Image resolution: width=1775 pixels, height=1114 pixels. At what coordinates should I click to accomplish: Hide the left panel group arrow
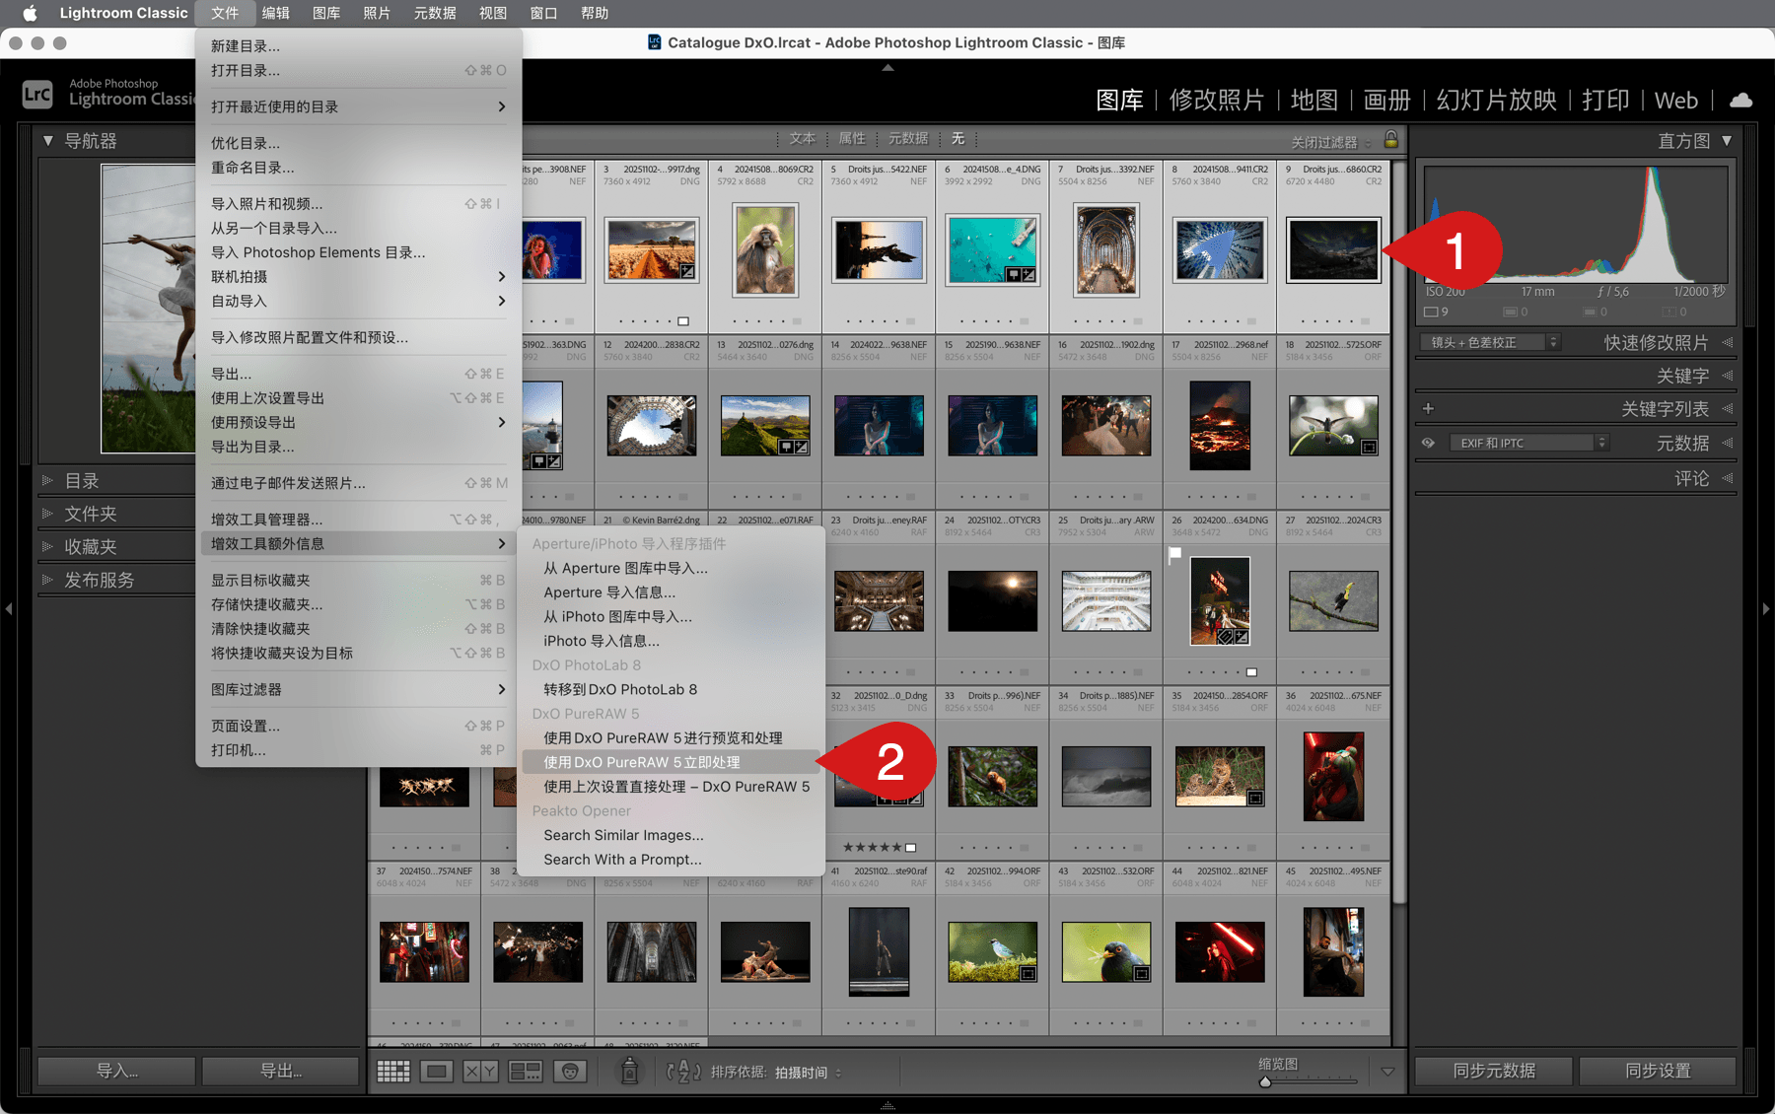(9, 609)
